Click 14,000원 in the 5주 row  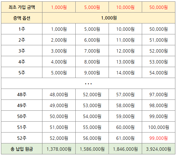pyautogui.click(x=125, y=72)
